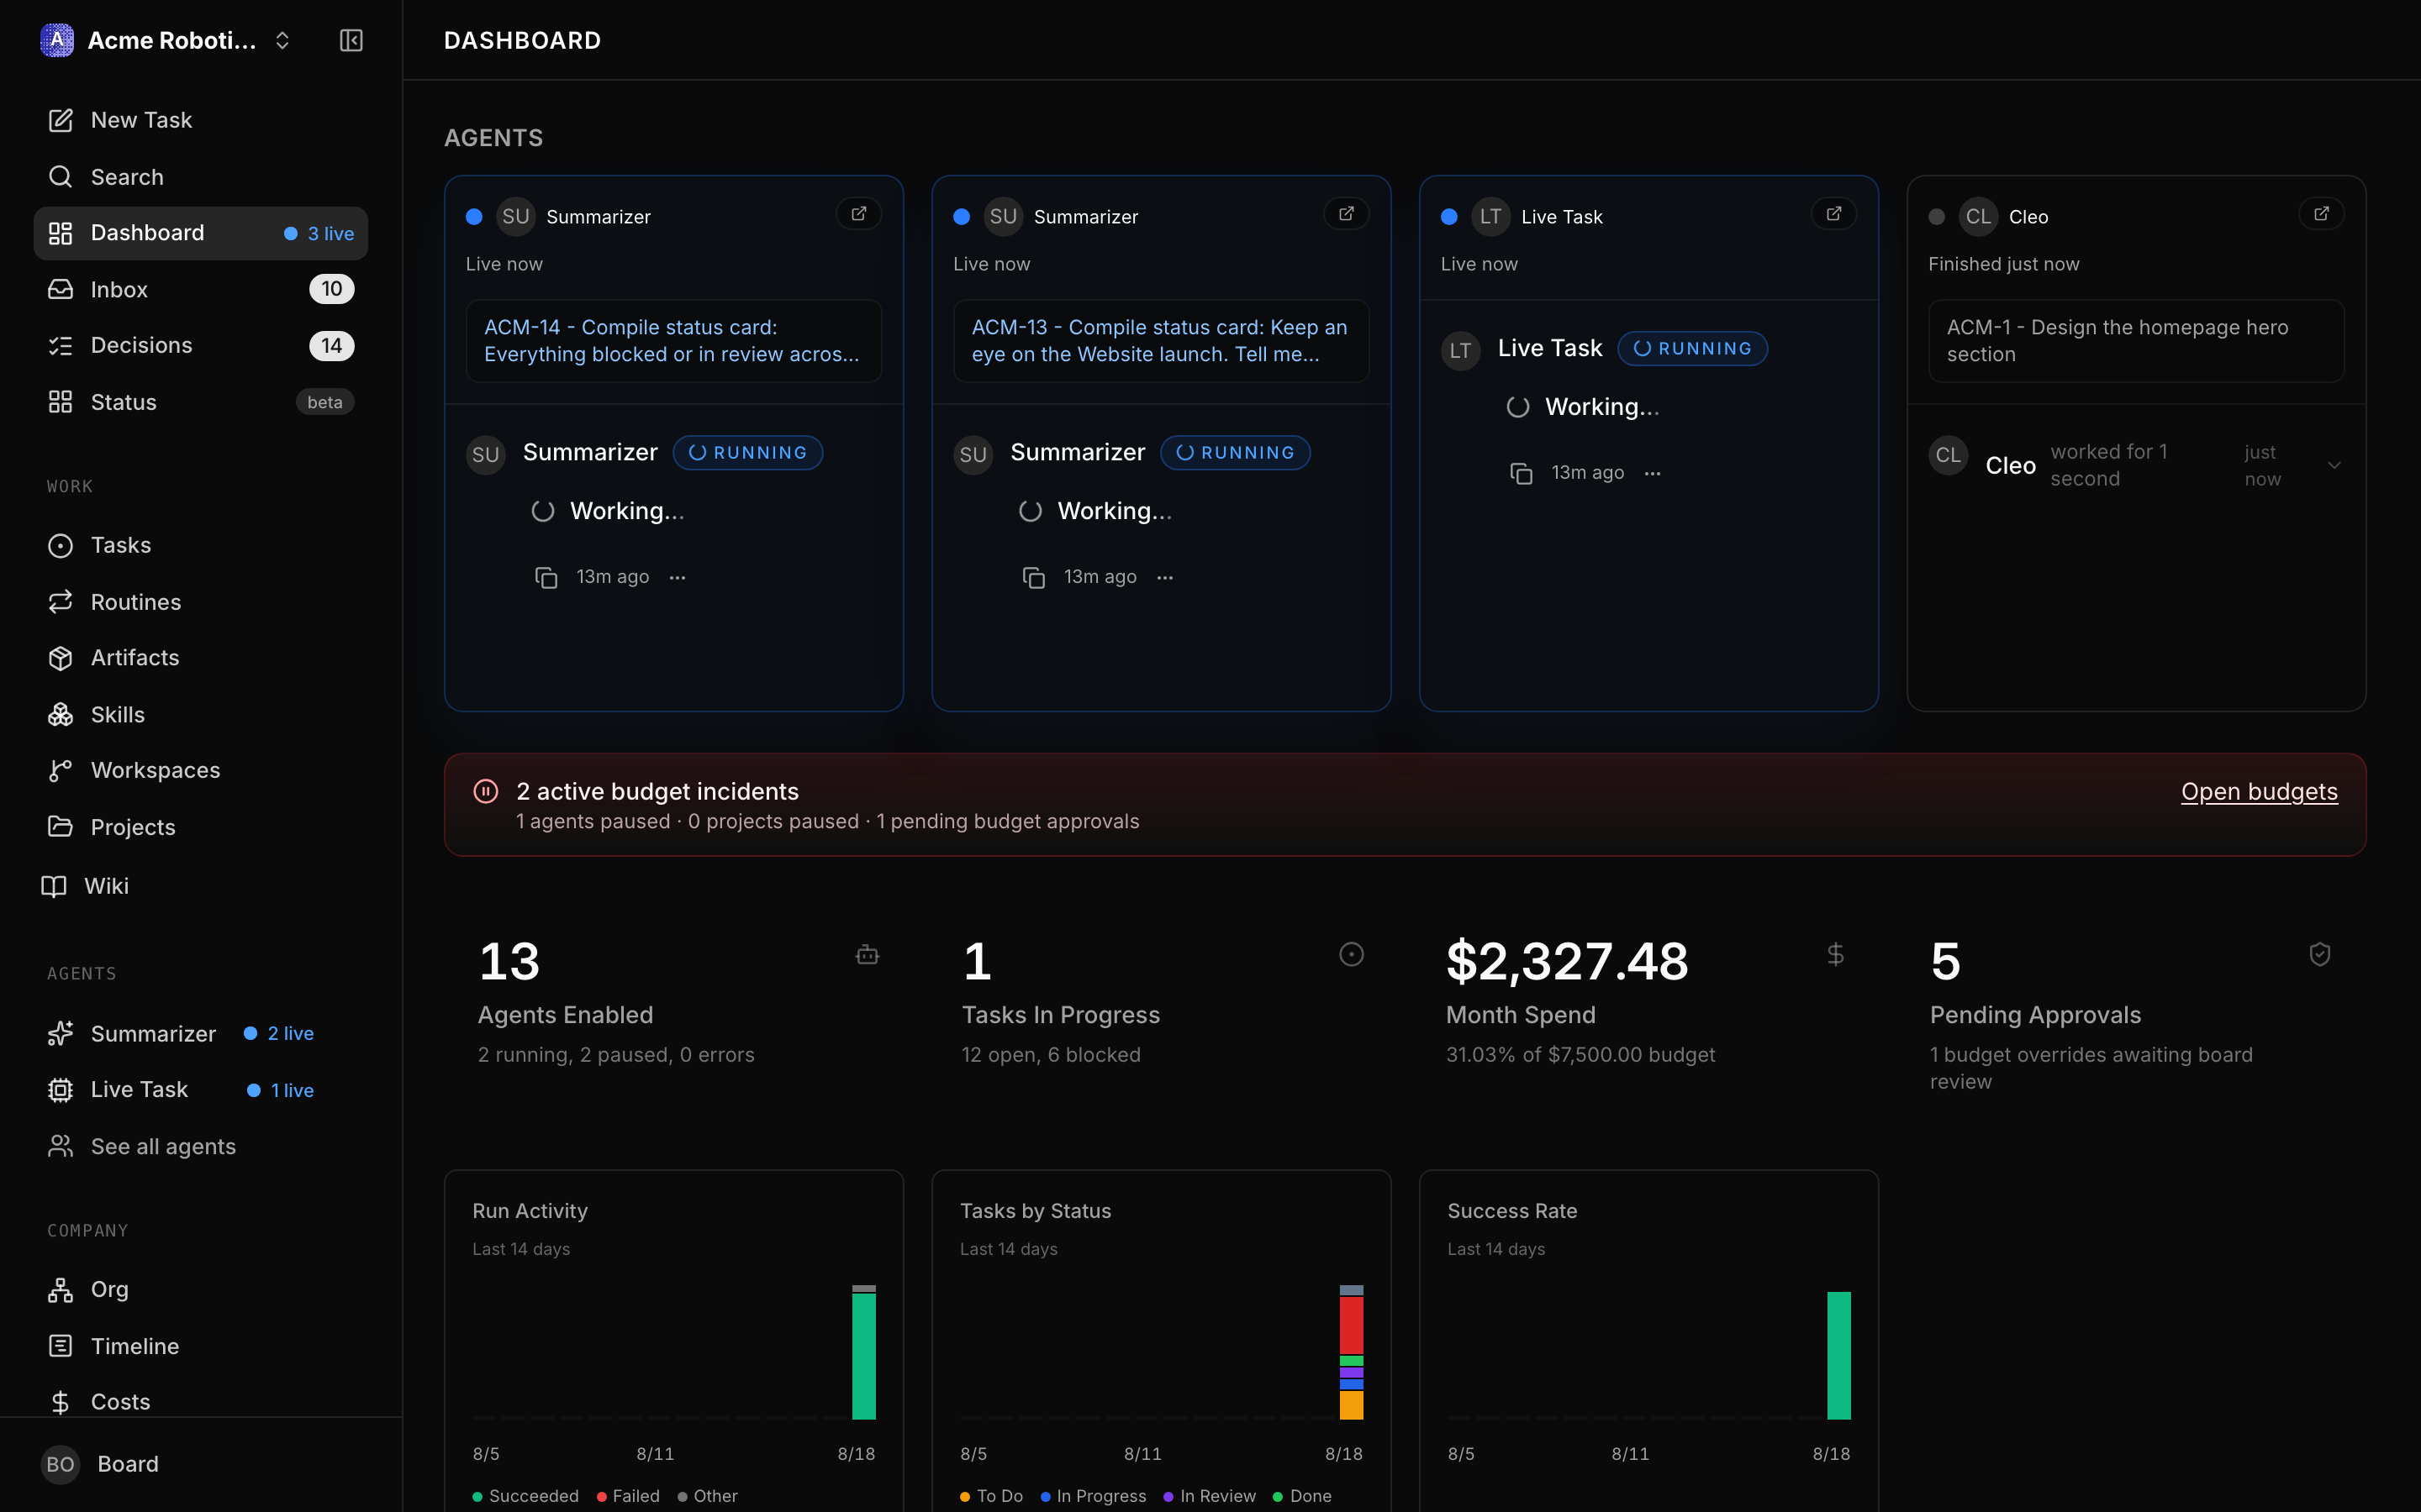The width and height of the screenshot is (2421, 1512).
Task: Open ACM-13 Summarizer card external link icon
Action: 1346,214
